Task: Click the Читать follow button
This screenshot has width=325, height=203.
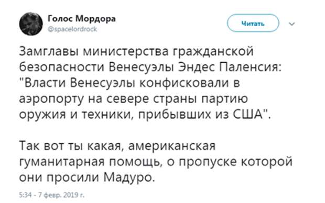Action: coord(253,23)
